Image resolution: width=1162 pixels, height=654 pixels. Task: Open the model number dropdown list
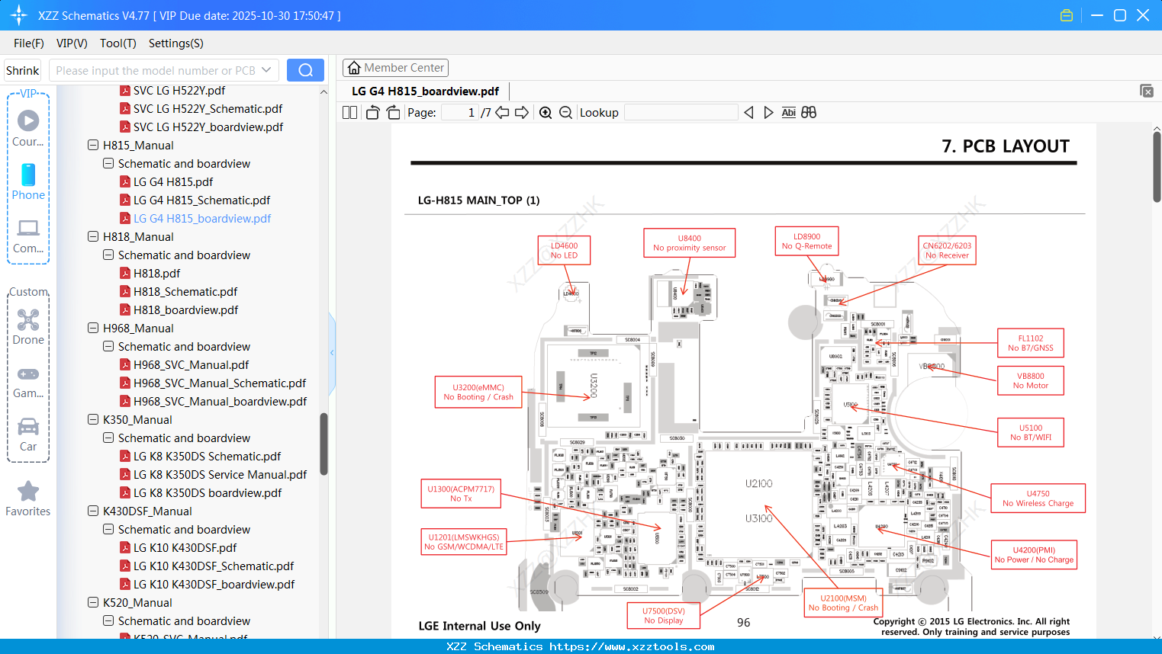[x=266, y=70]
